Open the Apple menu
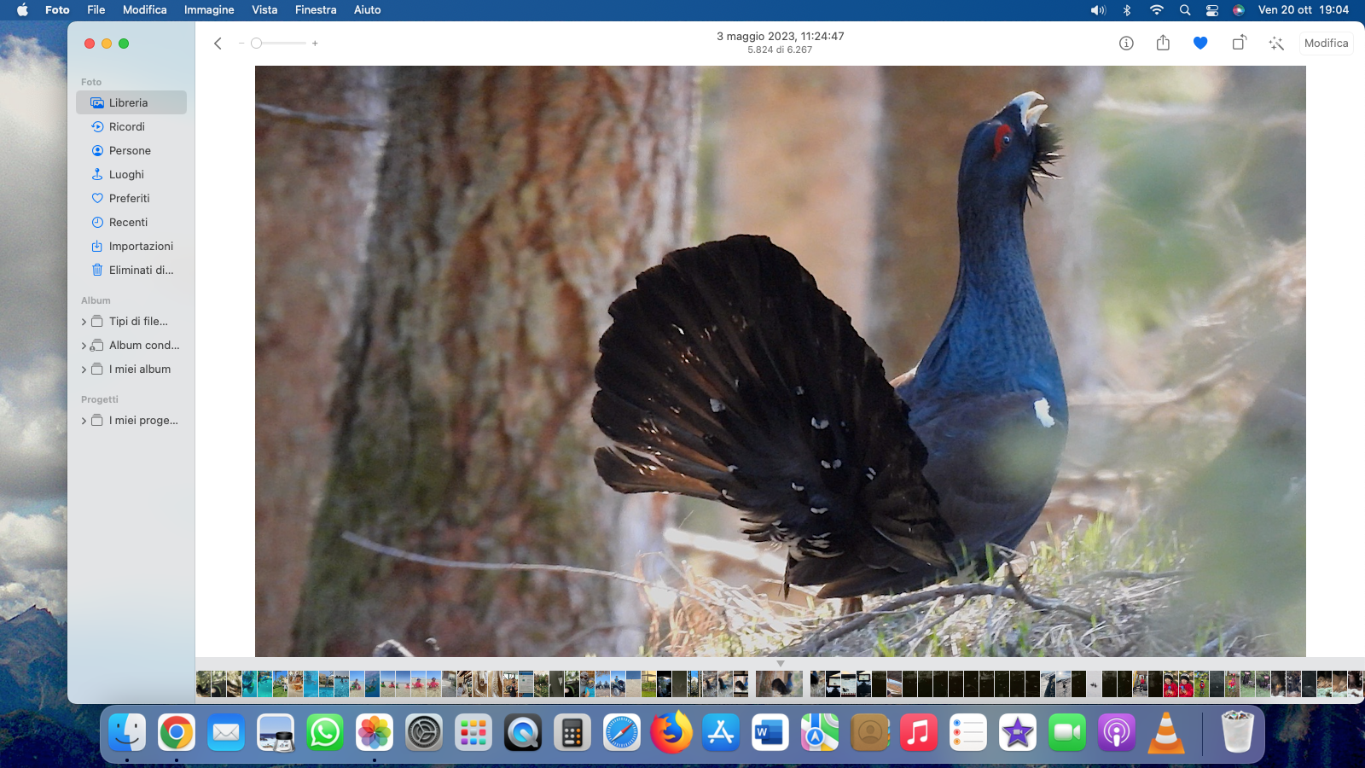1365x768 pixels. coord(22,10)
